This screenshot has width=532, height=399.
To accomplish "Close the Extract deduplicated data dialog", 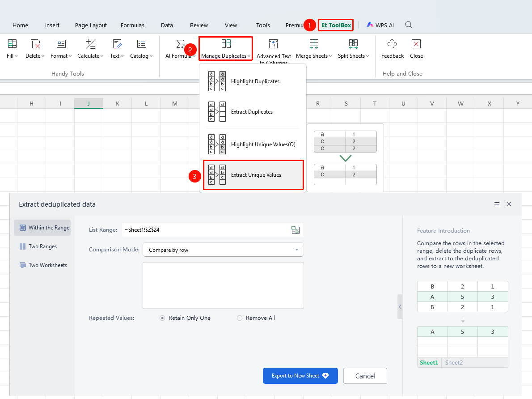I will pyautogui.click(x=509, y=204).
